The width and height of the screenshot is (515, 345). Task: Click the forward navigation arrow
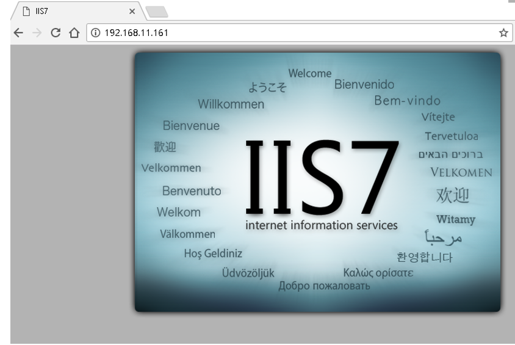(37, 32)
